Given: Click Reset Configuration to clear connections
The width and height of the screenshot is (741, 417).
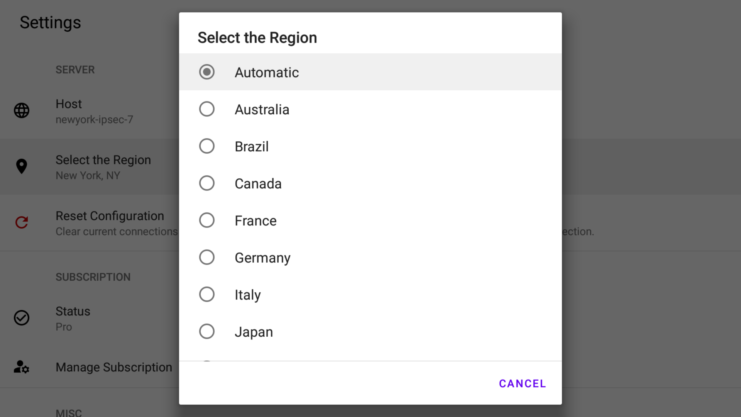Looking at the screenshot, I should click(x=110, y=223).
